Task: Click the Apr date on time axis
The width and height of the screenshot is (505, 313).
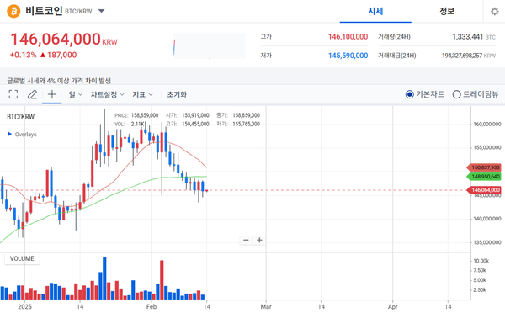Action: point(392,306)
